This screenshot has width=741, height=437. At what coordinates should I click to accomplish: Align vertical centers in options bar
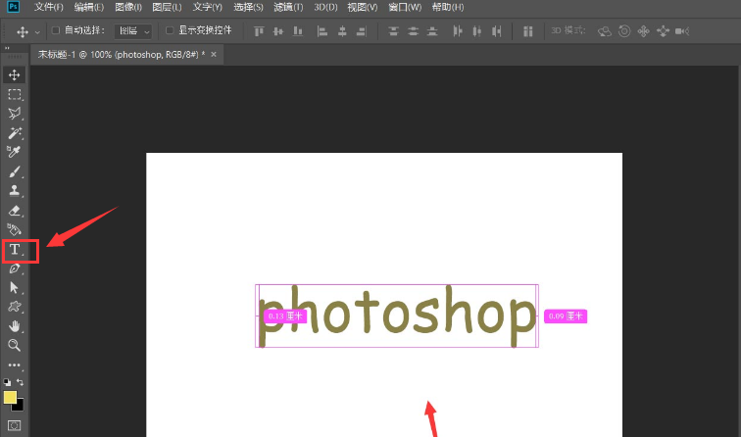tap(278, 31)
